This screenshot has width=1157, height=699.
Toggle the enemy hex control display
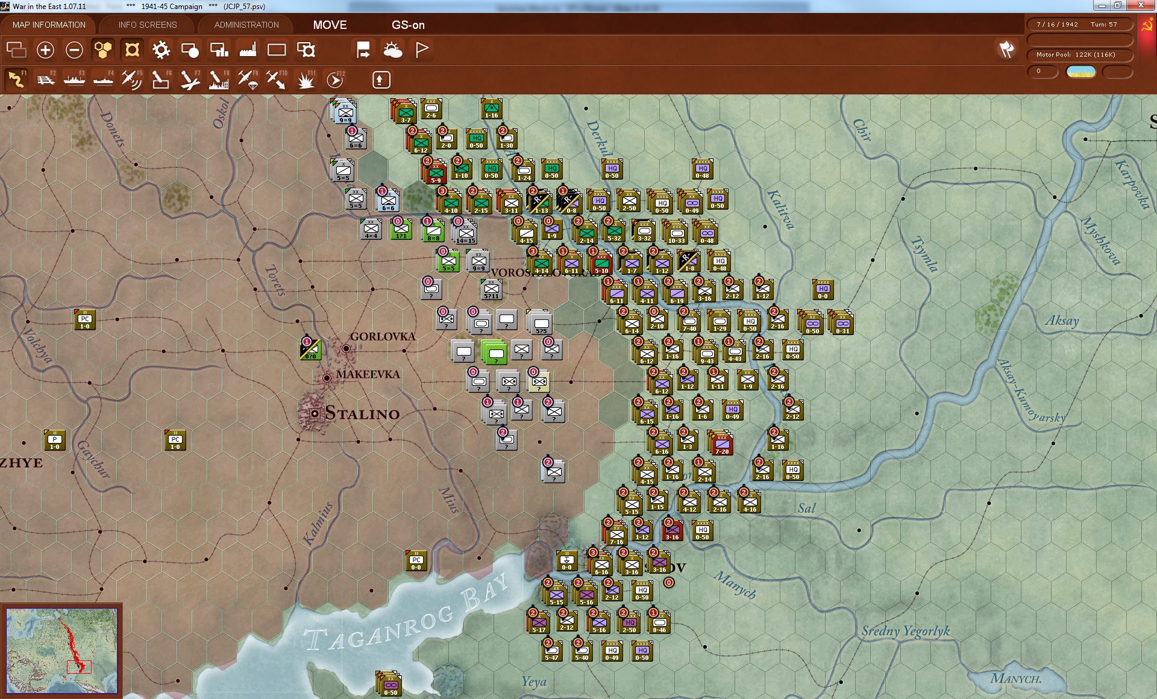(132, 50)
